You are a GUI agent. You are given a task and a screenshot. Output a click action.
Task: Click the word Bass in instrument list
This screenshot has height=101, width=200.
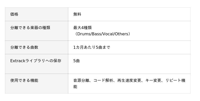96,34
